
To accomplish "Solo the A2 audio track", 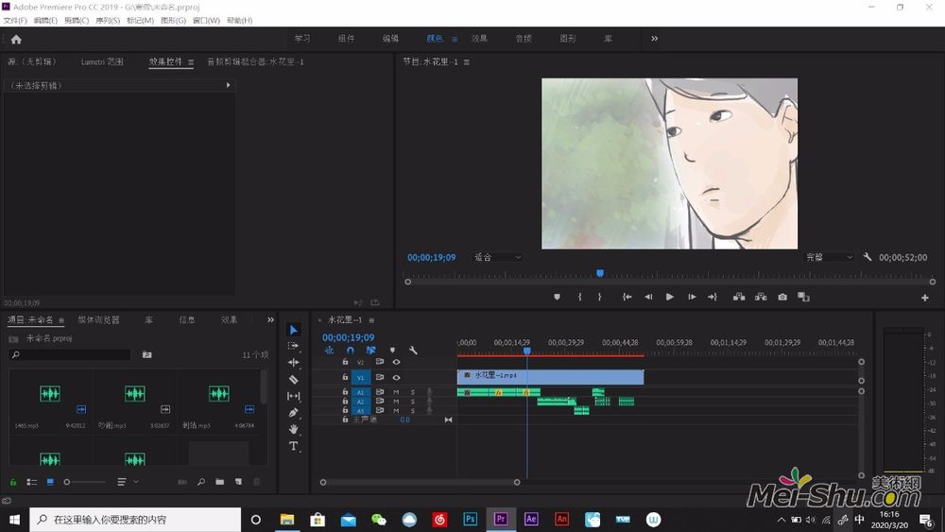I will [413, 402].
